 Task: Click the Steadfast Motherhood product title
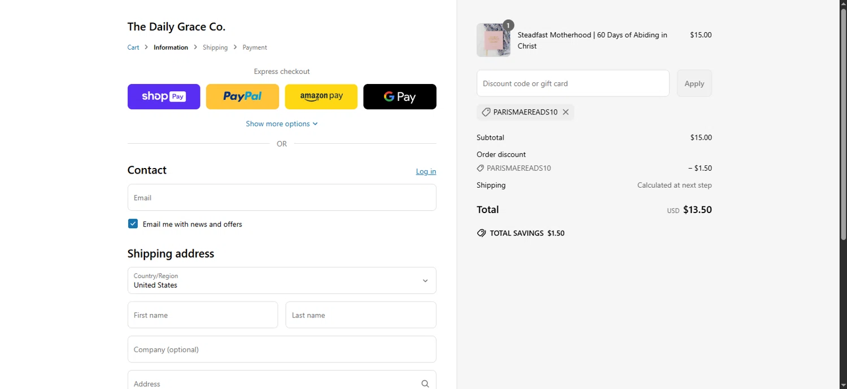592,40
